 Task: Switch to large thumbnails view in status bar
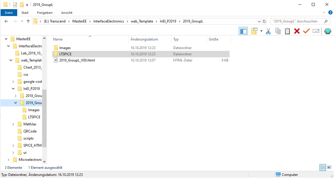pyautogui.click(x=329, y=168)
